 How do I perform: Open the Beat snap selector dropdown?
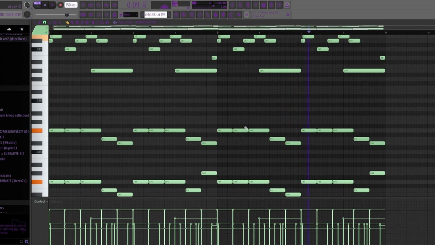[x=130, y=15]
